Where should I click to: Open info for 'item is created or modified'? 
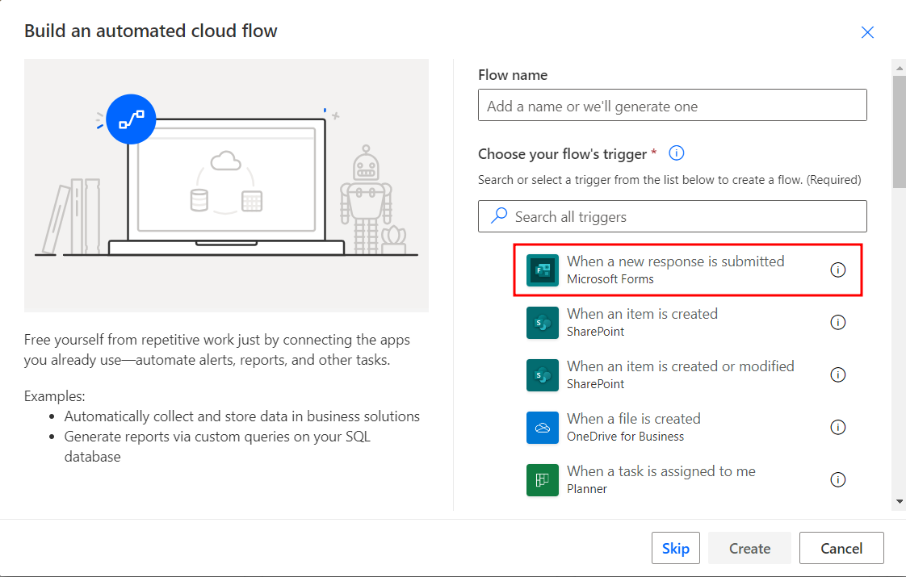pyautogui.click(x=838, y=374)
